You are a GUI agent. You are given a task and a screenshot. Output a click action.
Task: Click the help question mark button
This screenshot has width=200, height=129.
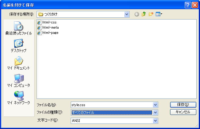pyautogui.click(x=188, y=5)
